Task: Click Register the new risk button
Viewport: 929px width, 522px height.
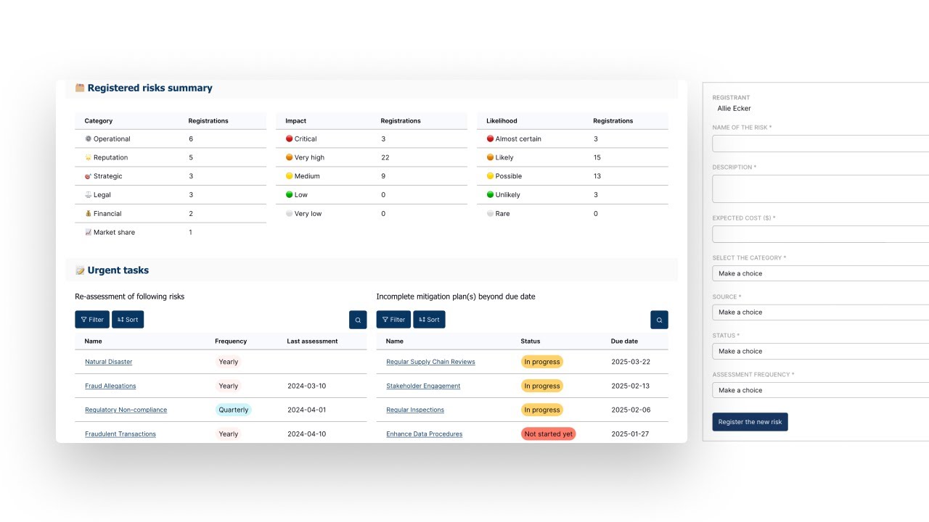Action: pyautogui.click(x=750, y=422)
